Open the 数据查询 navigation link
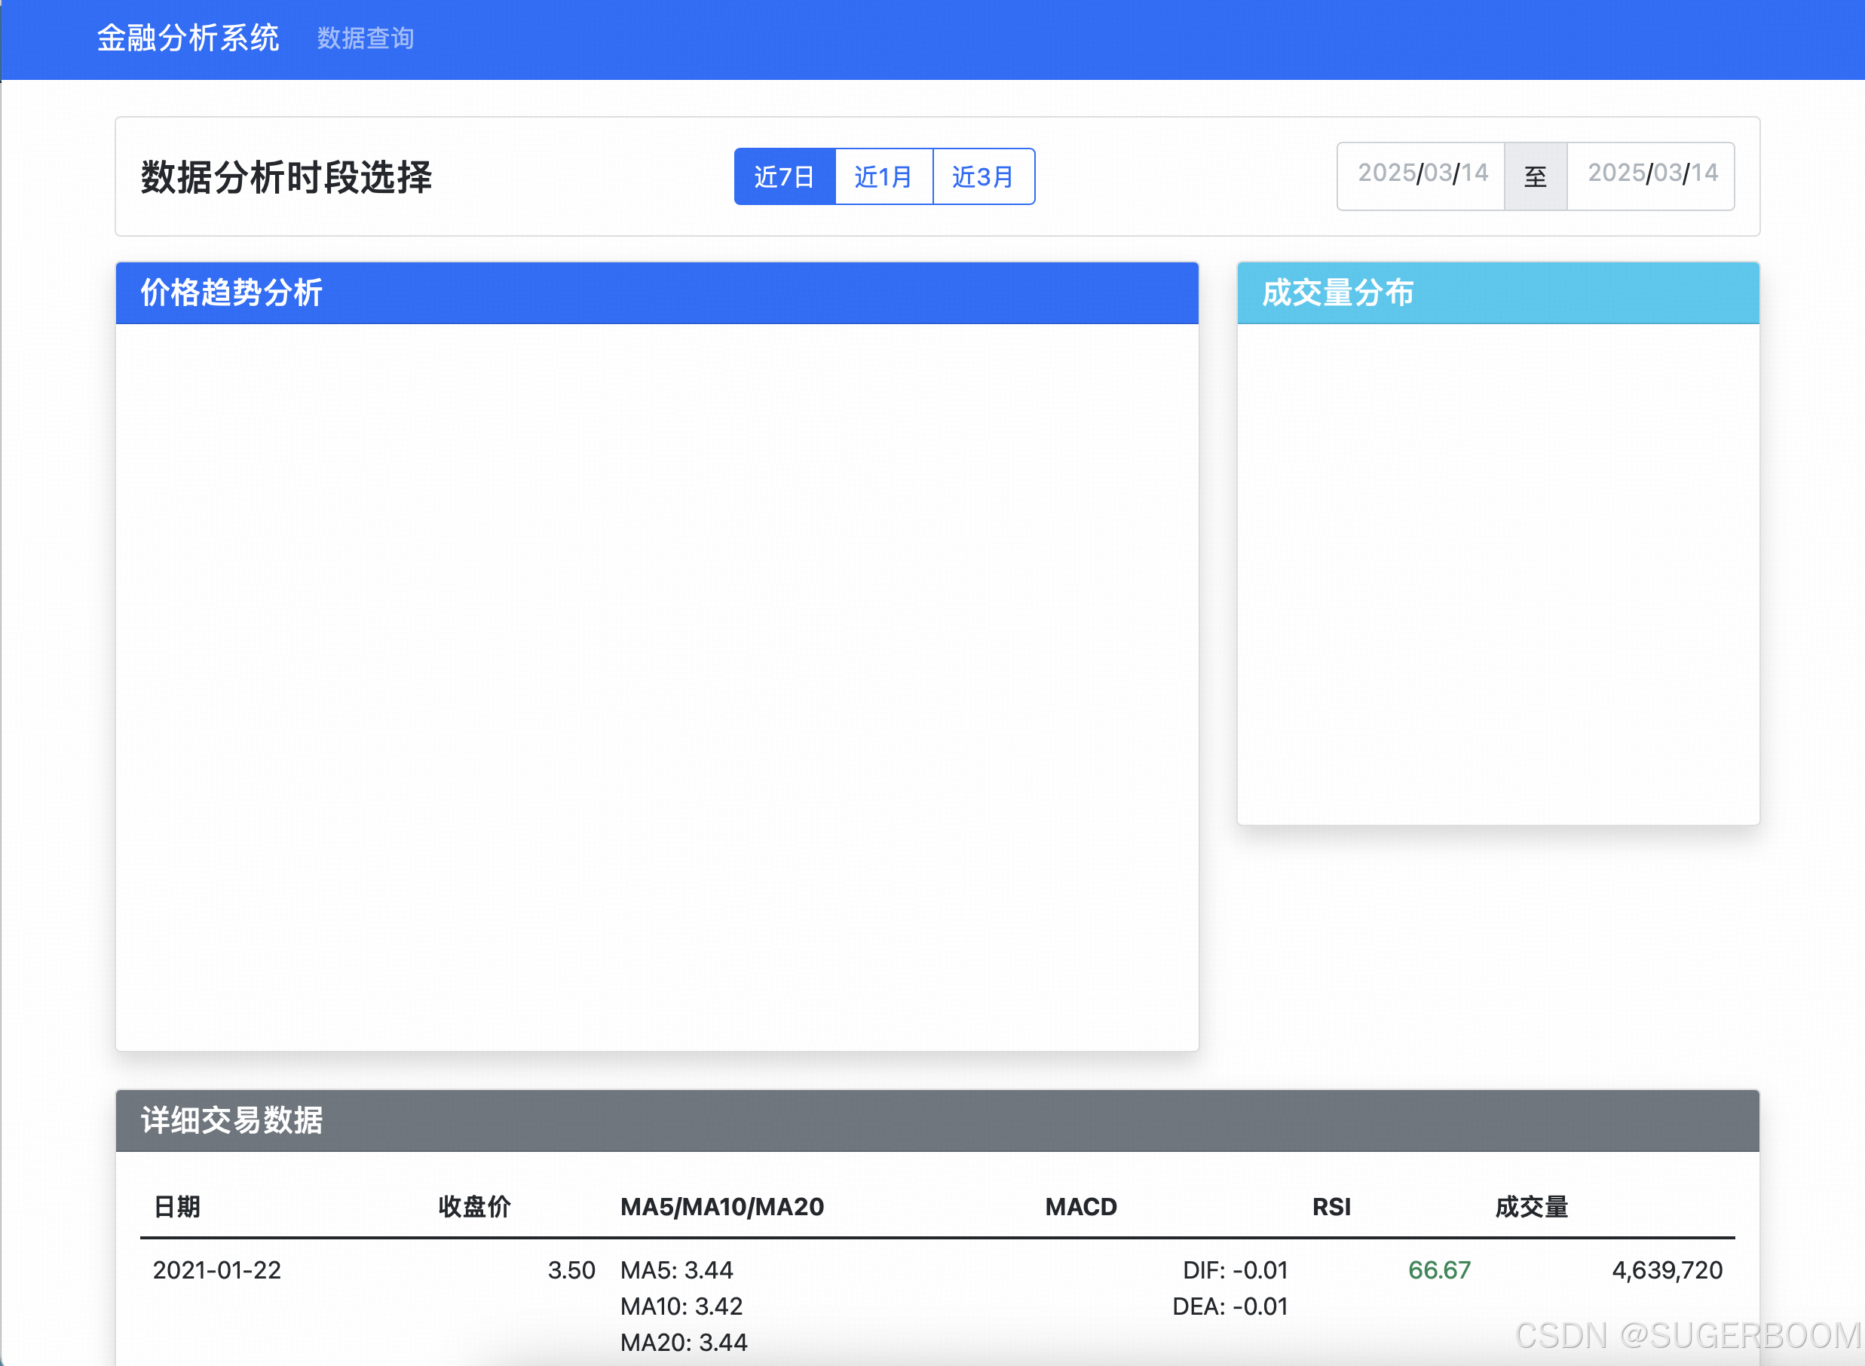1865x1366 pixels. point(366,38)
